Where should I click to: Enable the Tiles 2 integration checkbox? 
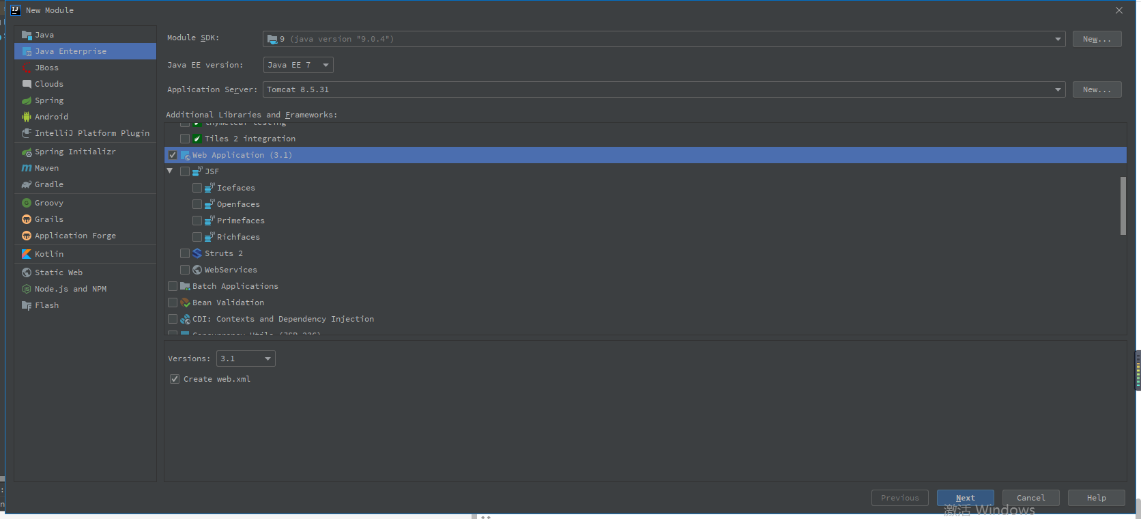(185, 139)
